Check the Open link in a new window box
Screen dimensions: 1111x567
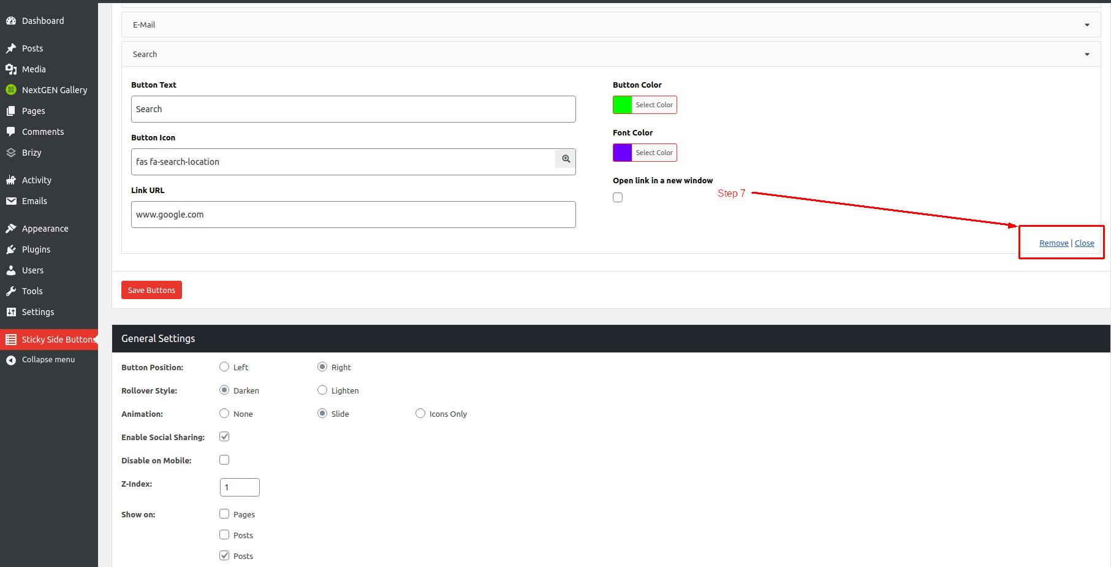618,197
